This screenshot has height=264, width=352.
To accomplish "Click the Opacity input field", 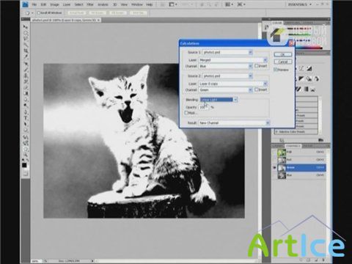I will (x=204, y=107).
